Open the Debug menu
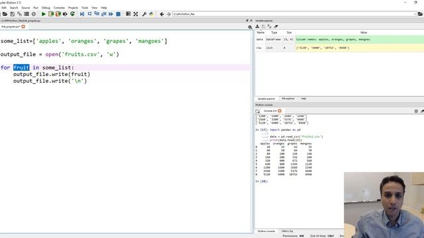This screenshot has height=238, width=424. (x=46, y=7)
